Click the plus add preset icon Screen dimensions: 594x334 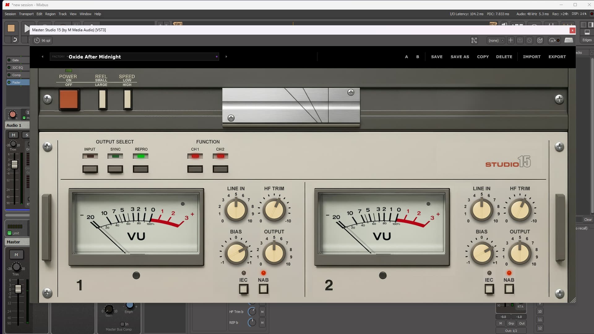coord(510,41)
